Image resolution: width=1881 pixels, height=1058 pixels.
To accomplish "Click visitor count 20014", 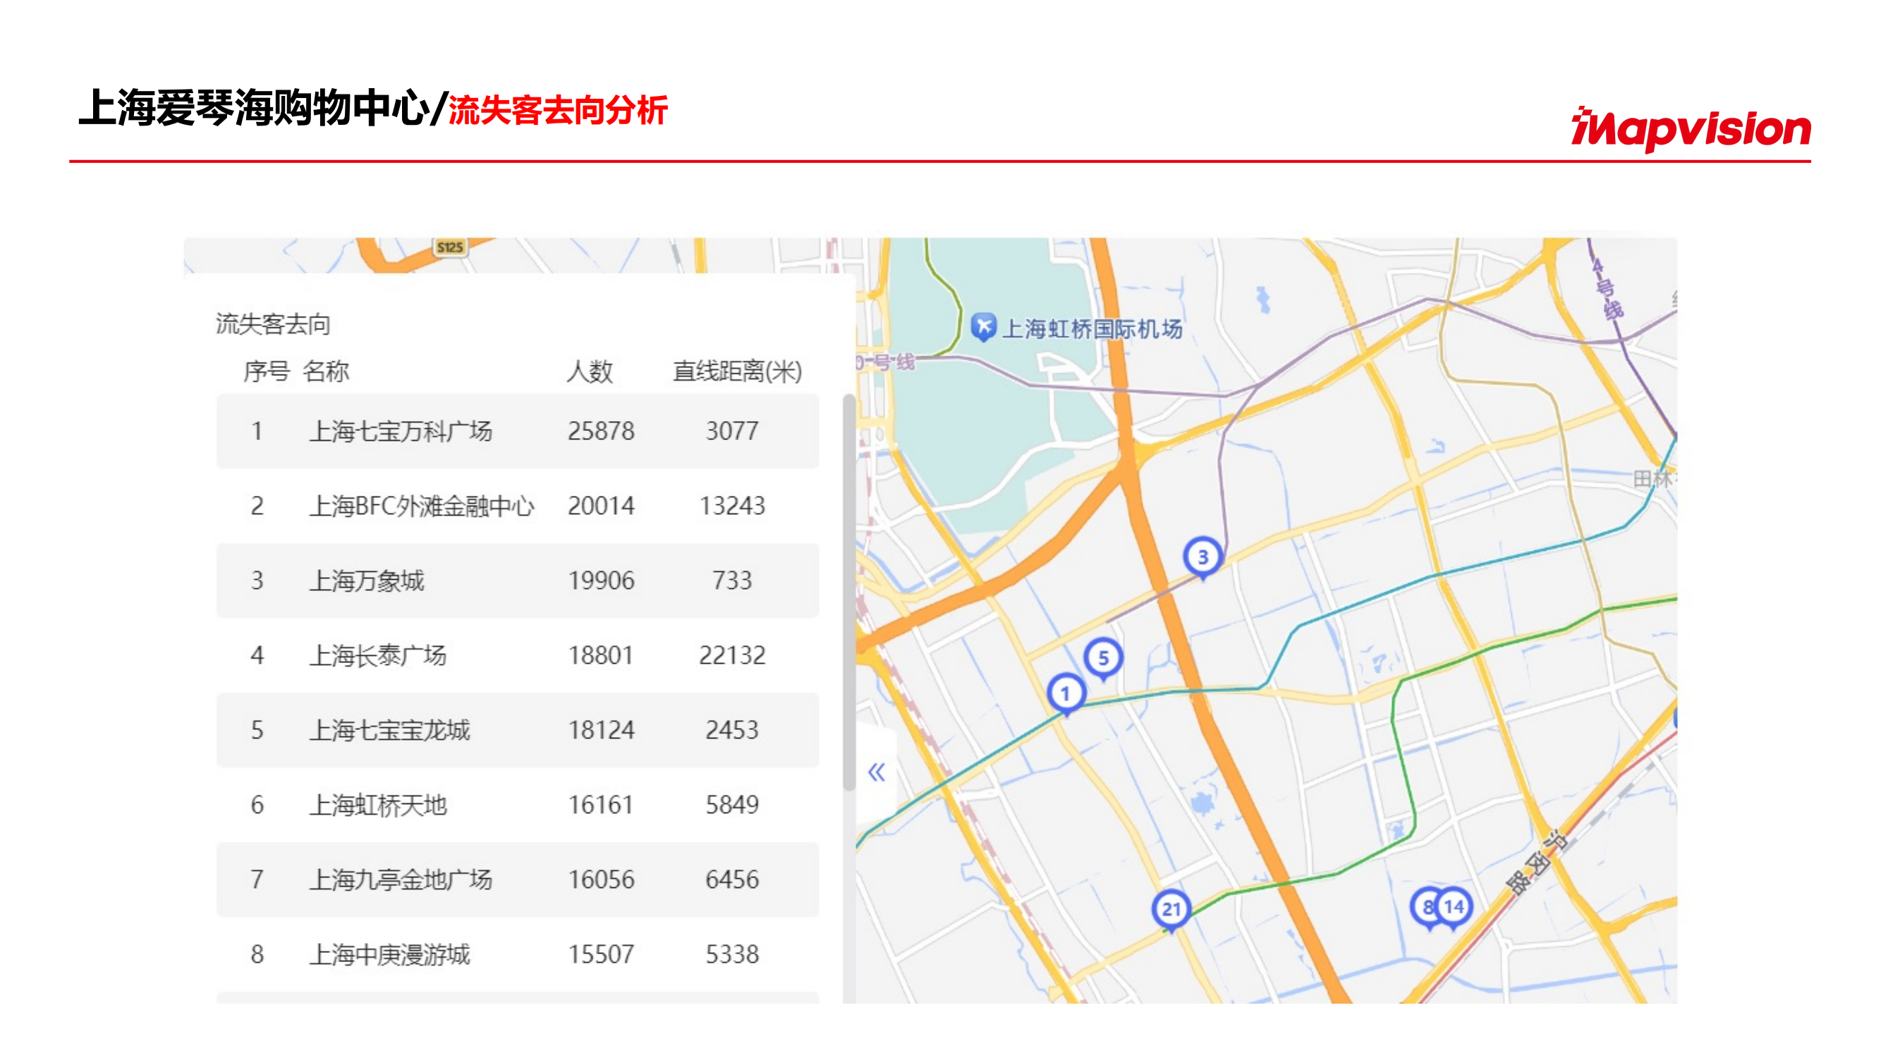I will 601,506.
